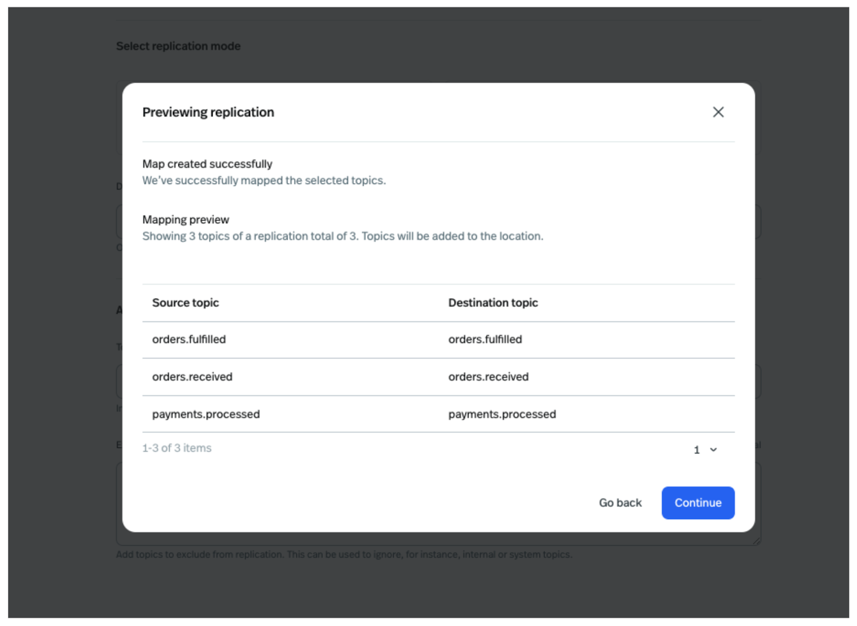Click the Previewing replication dialog title
The image size is (857, 626).
coord(208,112)
